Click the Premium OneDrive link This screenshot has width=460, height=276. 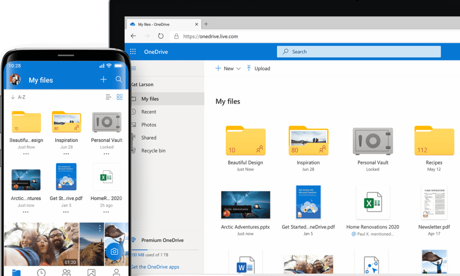click(x=162, y=240)
